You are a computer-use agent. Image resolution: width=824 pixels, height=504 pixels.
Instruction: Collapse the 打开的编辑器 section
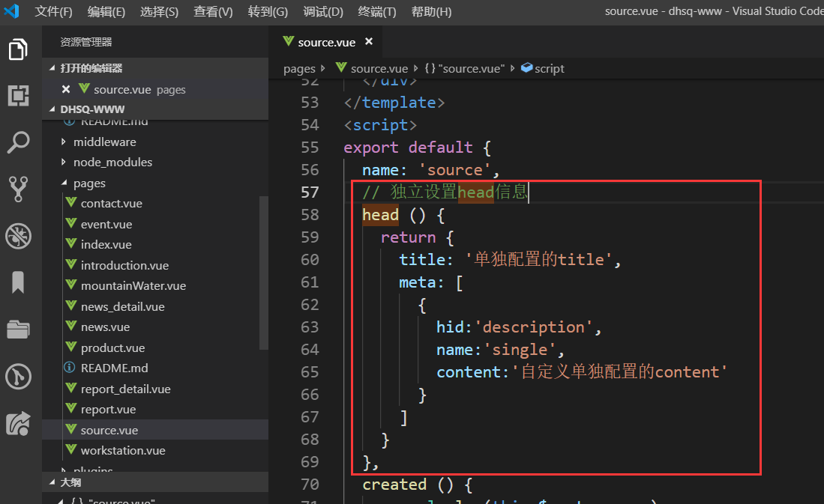point(155,68)
